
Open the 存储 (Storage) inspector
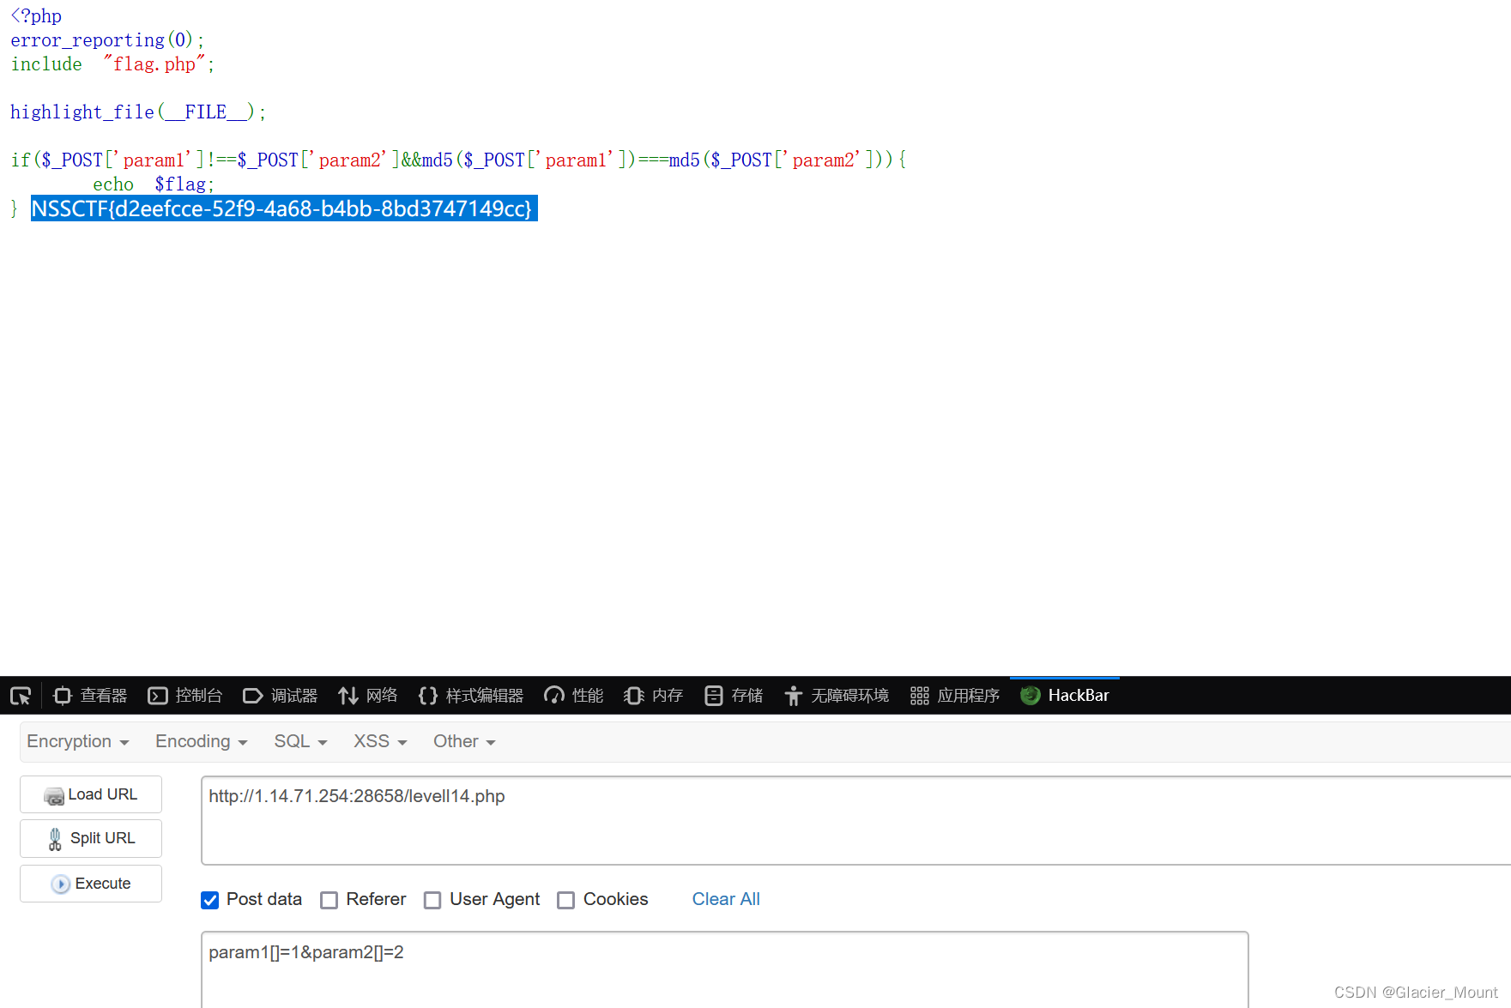coord(733,695)
